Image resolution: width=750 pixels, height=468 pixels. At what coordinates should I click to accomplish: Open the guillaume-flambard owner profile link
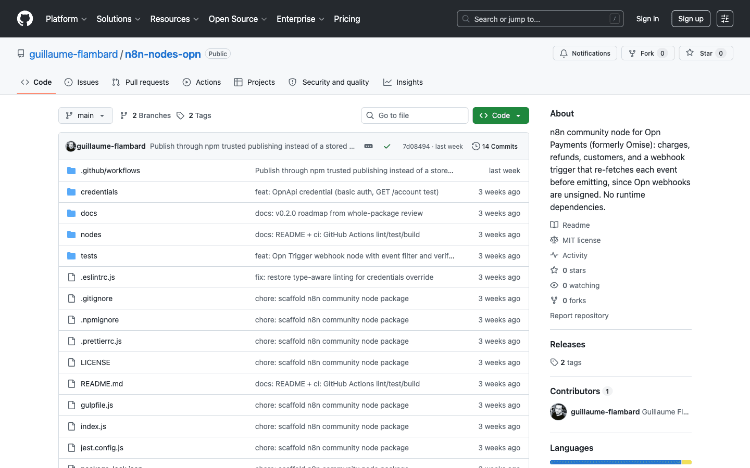tap(73, 54)
